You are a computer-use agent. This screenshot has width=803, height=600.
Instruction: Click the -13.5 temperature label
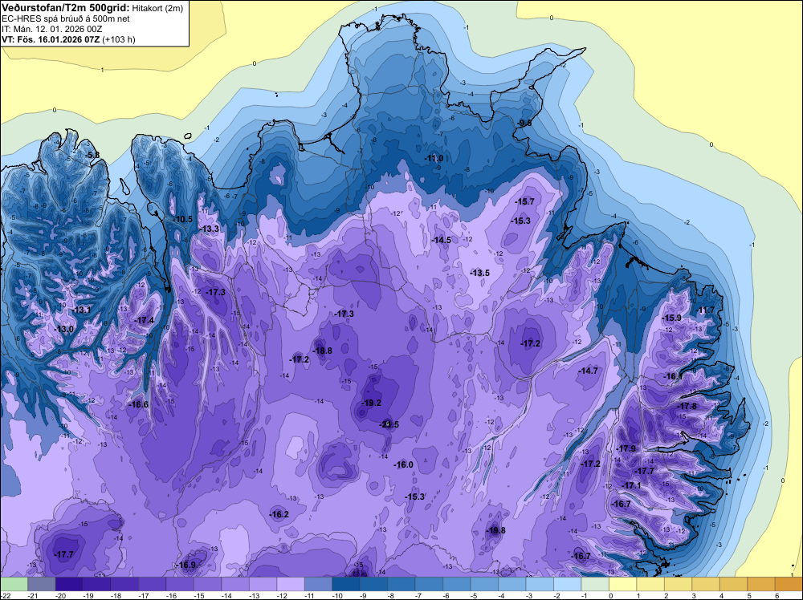(480, 273)
